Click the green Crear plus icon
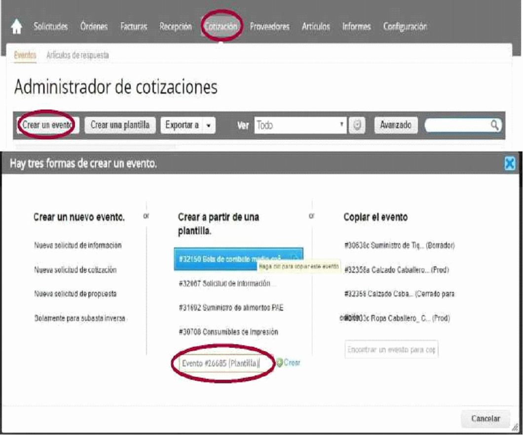Image resolution: width=523 pixels, height=436 pixels. [x=280, y=363]
